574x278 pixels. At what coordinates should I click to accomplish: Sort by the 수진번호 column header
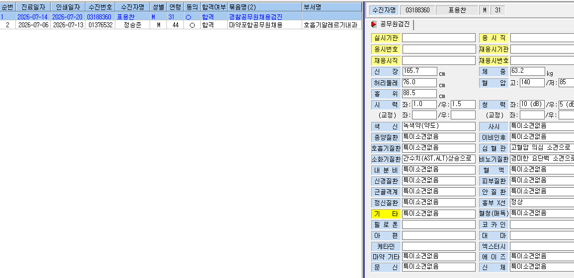click(x=100, y=7)
